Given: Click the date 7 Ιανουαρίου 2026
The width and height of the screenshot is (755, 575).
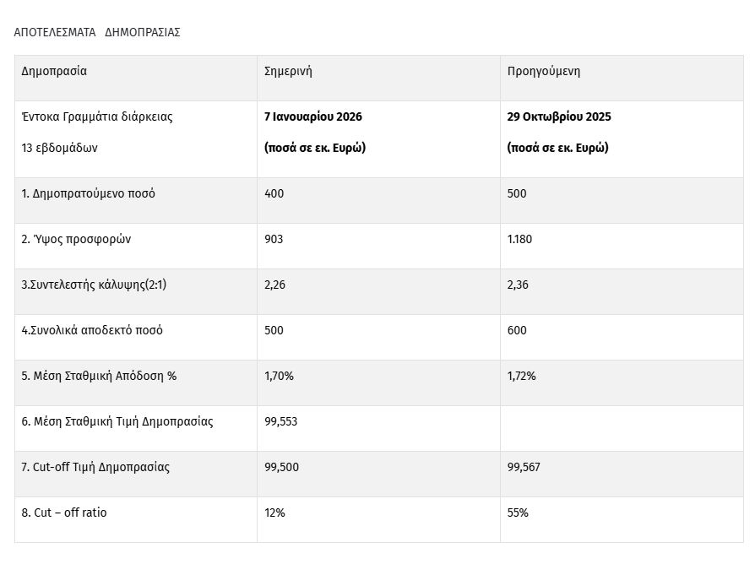Looking at the screenshot, I should [x=312, y=117].
